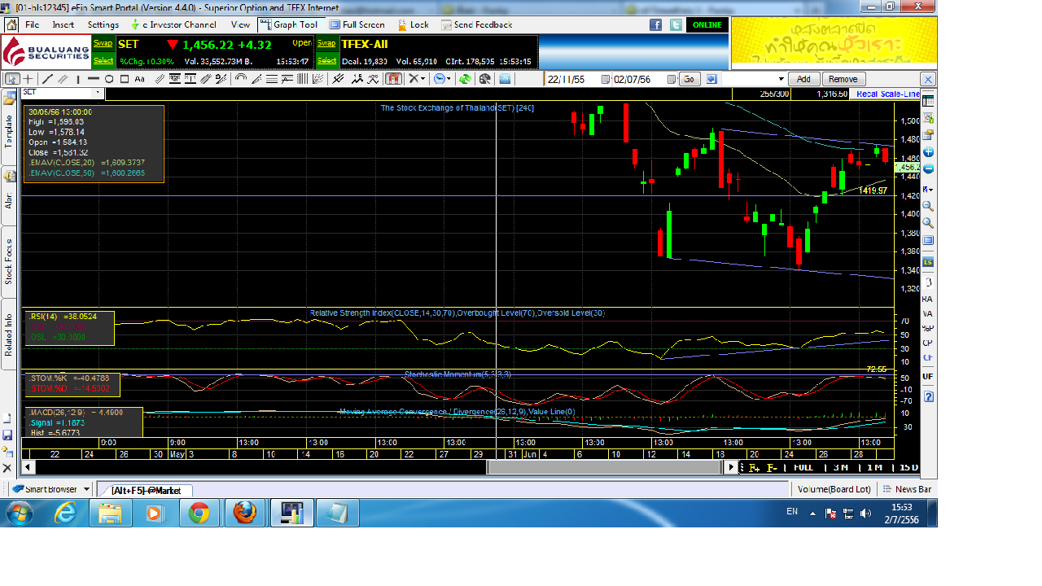This screenshot has width=1042, height=586.
Task: Select the FULL period range
Action: pyautogui.click(x=803, y=467)
